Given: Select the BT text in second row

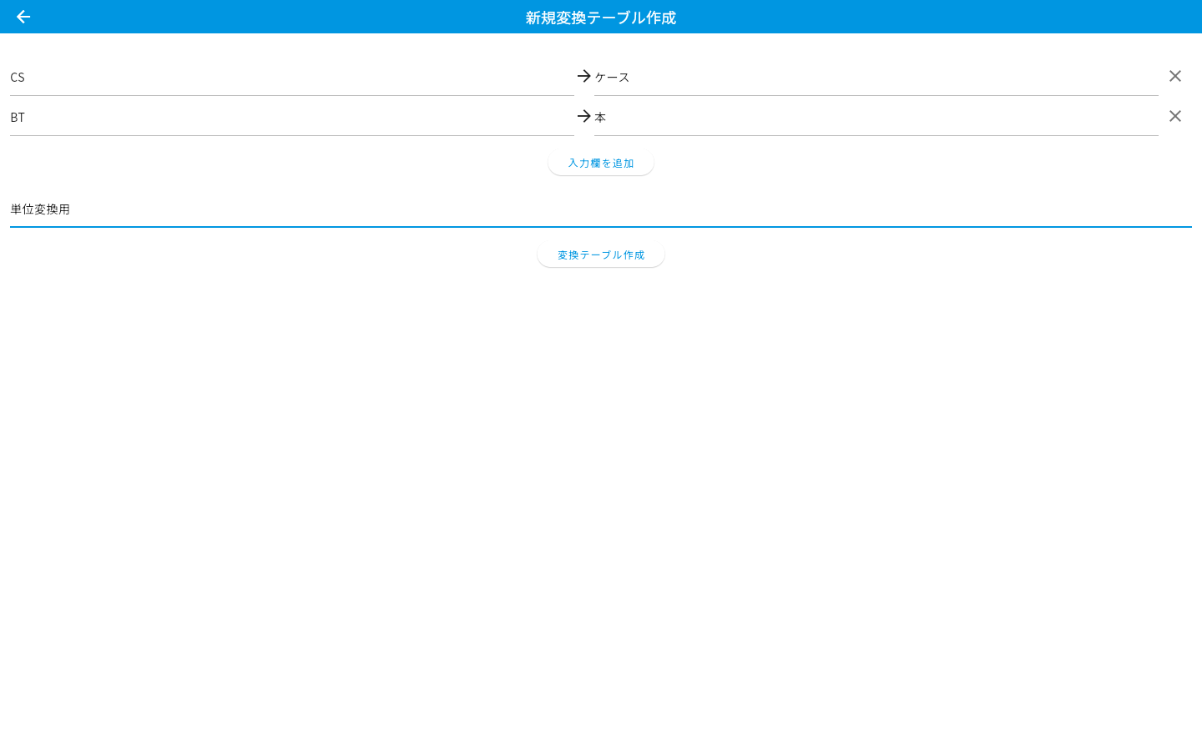Looking at the screenshot, I should pyautogui.click(x=18, y=117).
